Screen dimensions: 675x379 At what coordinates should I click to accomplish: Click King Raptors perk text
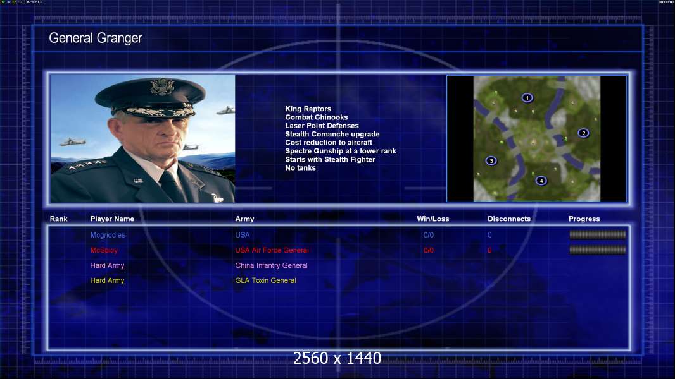click(308, 109)
